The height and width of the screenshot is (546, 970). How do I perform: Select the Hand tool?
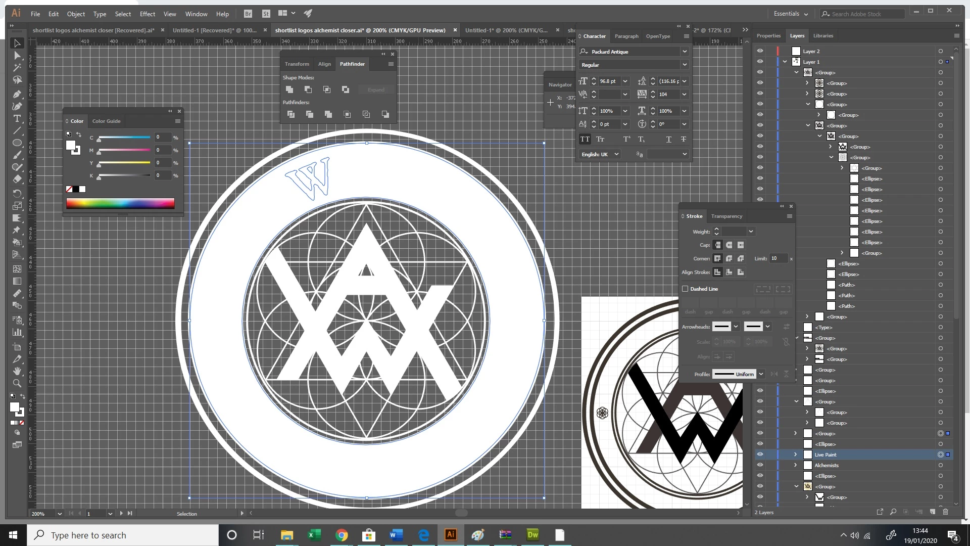(x=17, y=371)
